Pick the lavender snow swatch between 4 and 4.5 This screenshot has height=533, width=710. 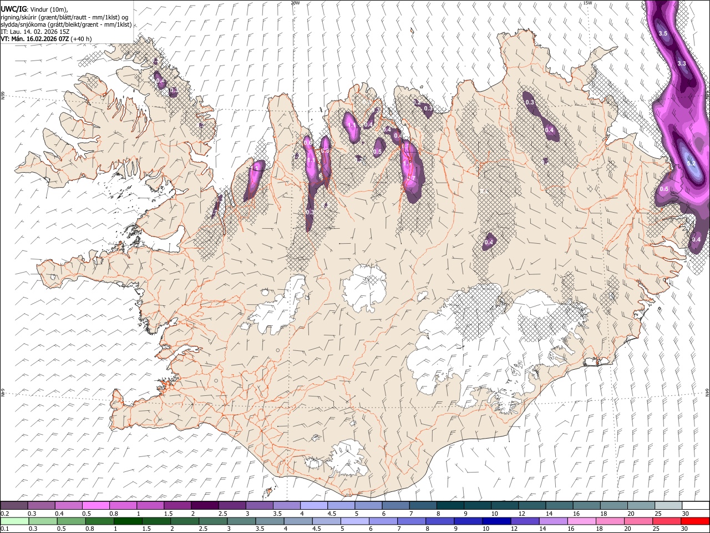pyautogui.click(x=314, y=505)
